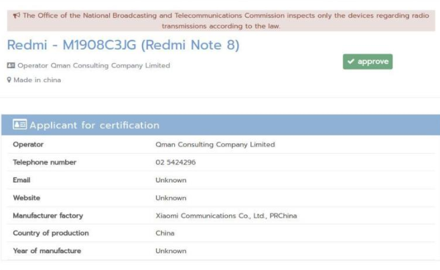Image resolution: width=440 pixels, height=270 pixels.
Task: Click the 'Email' row label
Action: pyautogui.click(x=21, y=180)
